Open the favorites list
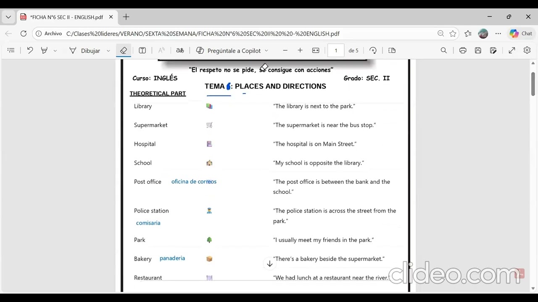This screenshot has height=302, width=538. (468, 34)
